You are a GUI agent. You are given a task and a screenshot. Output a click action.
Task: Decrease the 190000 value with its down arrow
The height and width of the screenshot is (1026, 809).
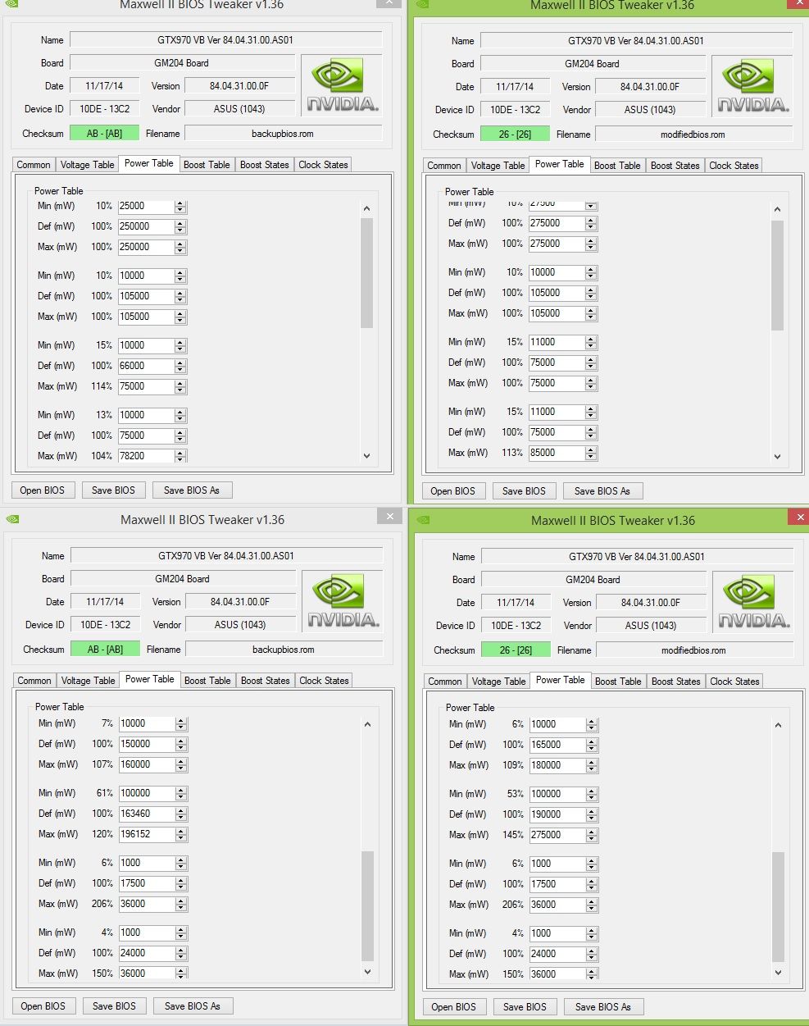point(592,819)
